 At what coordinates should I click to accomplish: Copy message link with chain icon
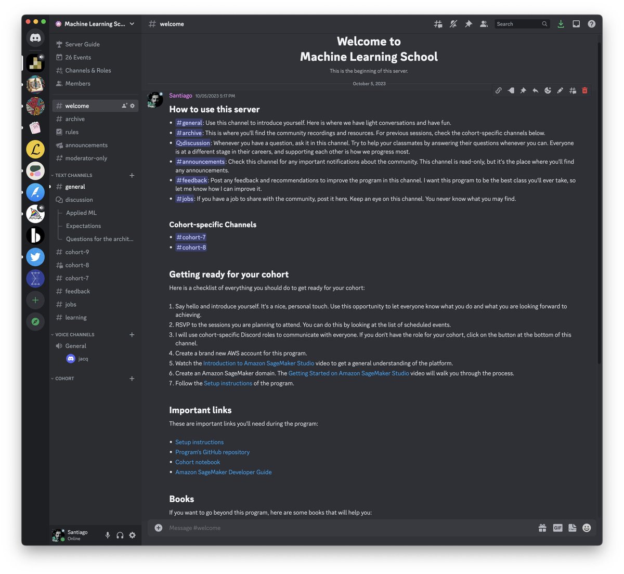(x=498, y=90)
